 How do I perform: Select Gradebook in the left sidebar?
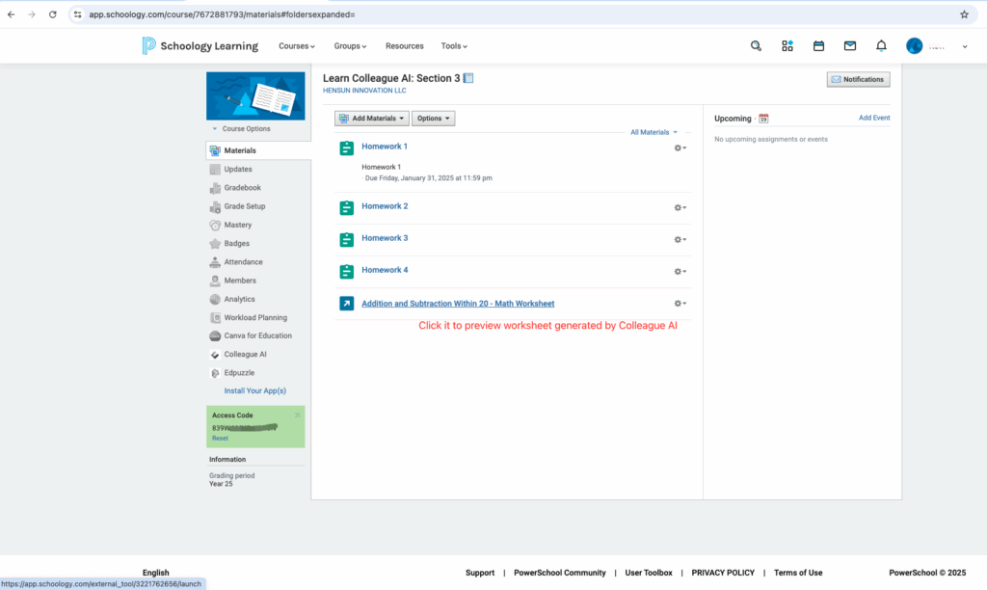pos(242,188)
